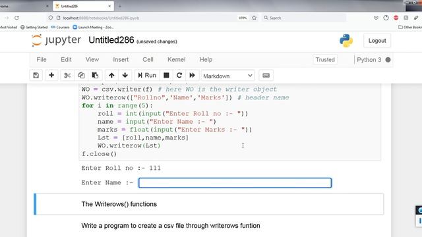Click the WO.writerow(Lst) code line
Image resolution: width=422 pixels, height=237 pixels.
coord(129,145)
